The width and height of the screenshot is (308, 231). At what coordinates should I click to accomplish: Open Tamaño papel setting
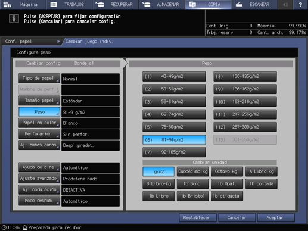click(x=39, y=101)
